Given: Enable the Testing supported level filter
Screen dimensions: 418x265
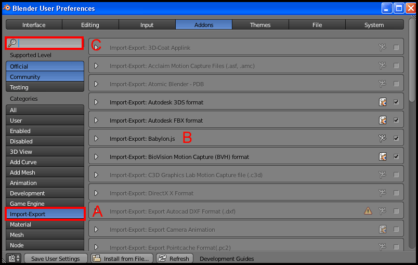Looking at the screenshot, I should [x=45, y=87].
